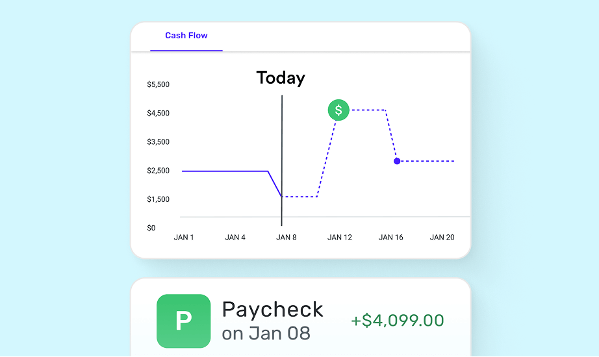Select JAN 1 on the date axis

[x=184, y=238]
